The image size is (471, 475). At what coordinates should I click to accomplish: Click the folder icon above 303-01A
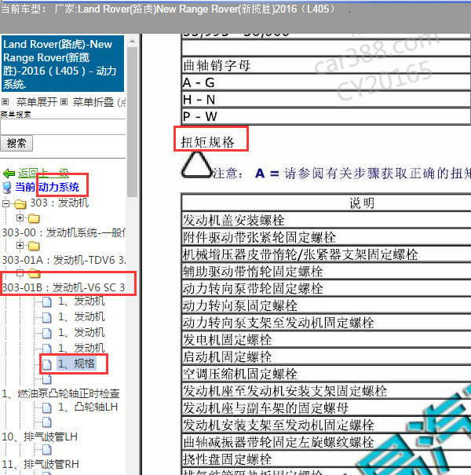34,246
